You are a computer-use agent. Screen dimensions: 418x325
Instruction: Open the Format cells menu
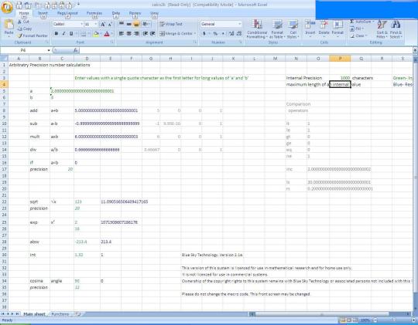337,29
